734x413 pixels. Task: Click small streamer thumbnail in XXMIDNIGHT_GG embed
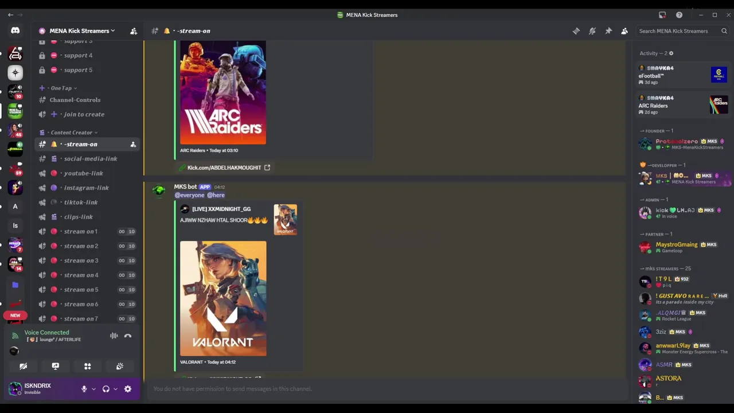[x=286, y=220]
